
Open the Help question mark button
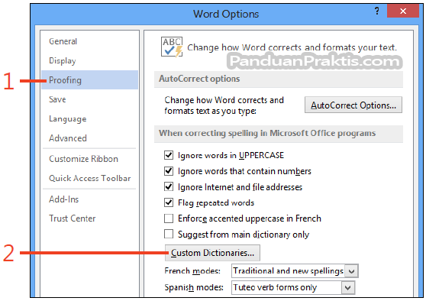pyautogui.click(x=377, y=11)
